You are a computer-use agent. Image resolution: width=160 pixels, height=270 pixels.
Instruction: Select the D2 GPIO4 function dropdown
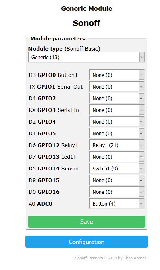[x=117, y=122]
